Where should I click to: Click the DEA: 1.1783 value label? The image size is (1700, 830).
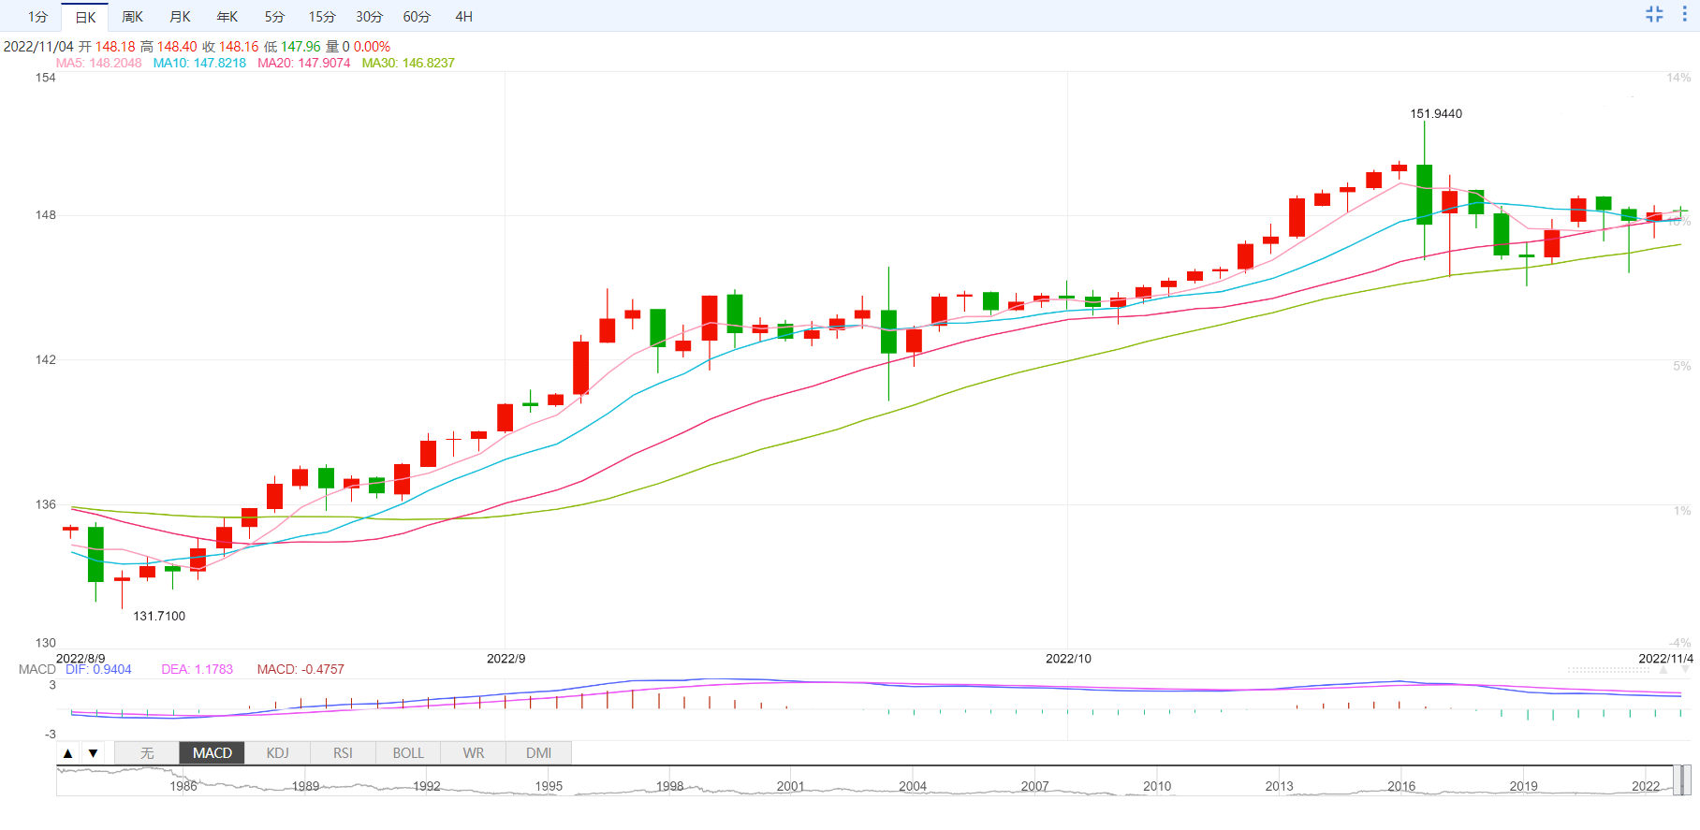197,669
